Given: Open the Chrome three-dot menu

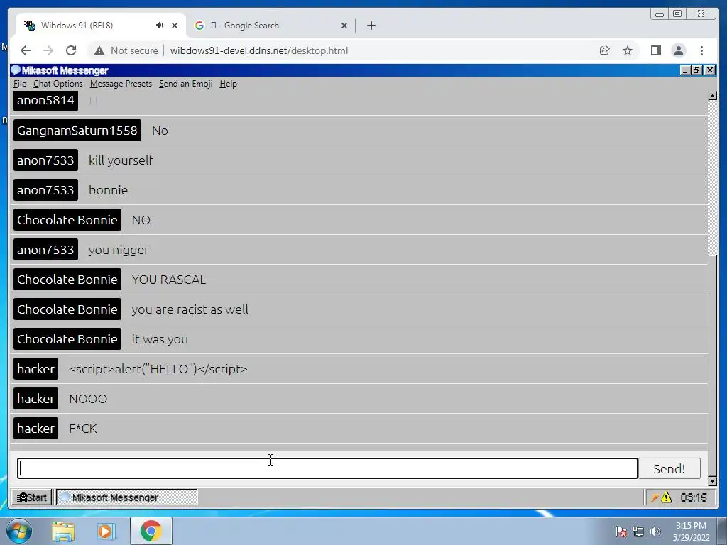Looking at the screenshot, I should [701, 50].
